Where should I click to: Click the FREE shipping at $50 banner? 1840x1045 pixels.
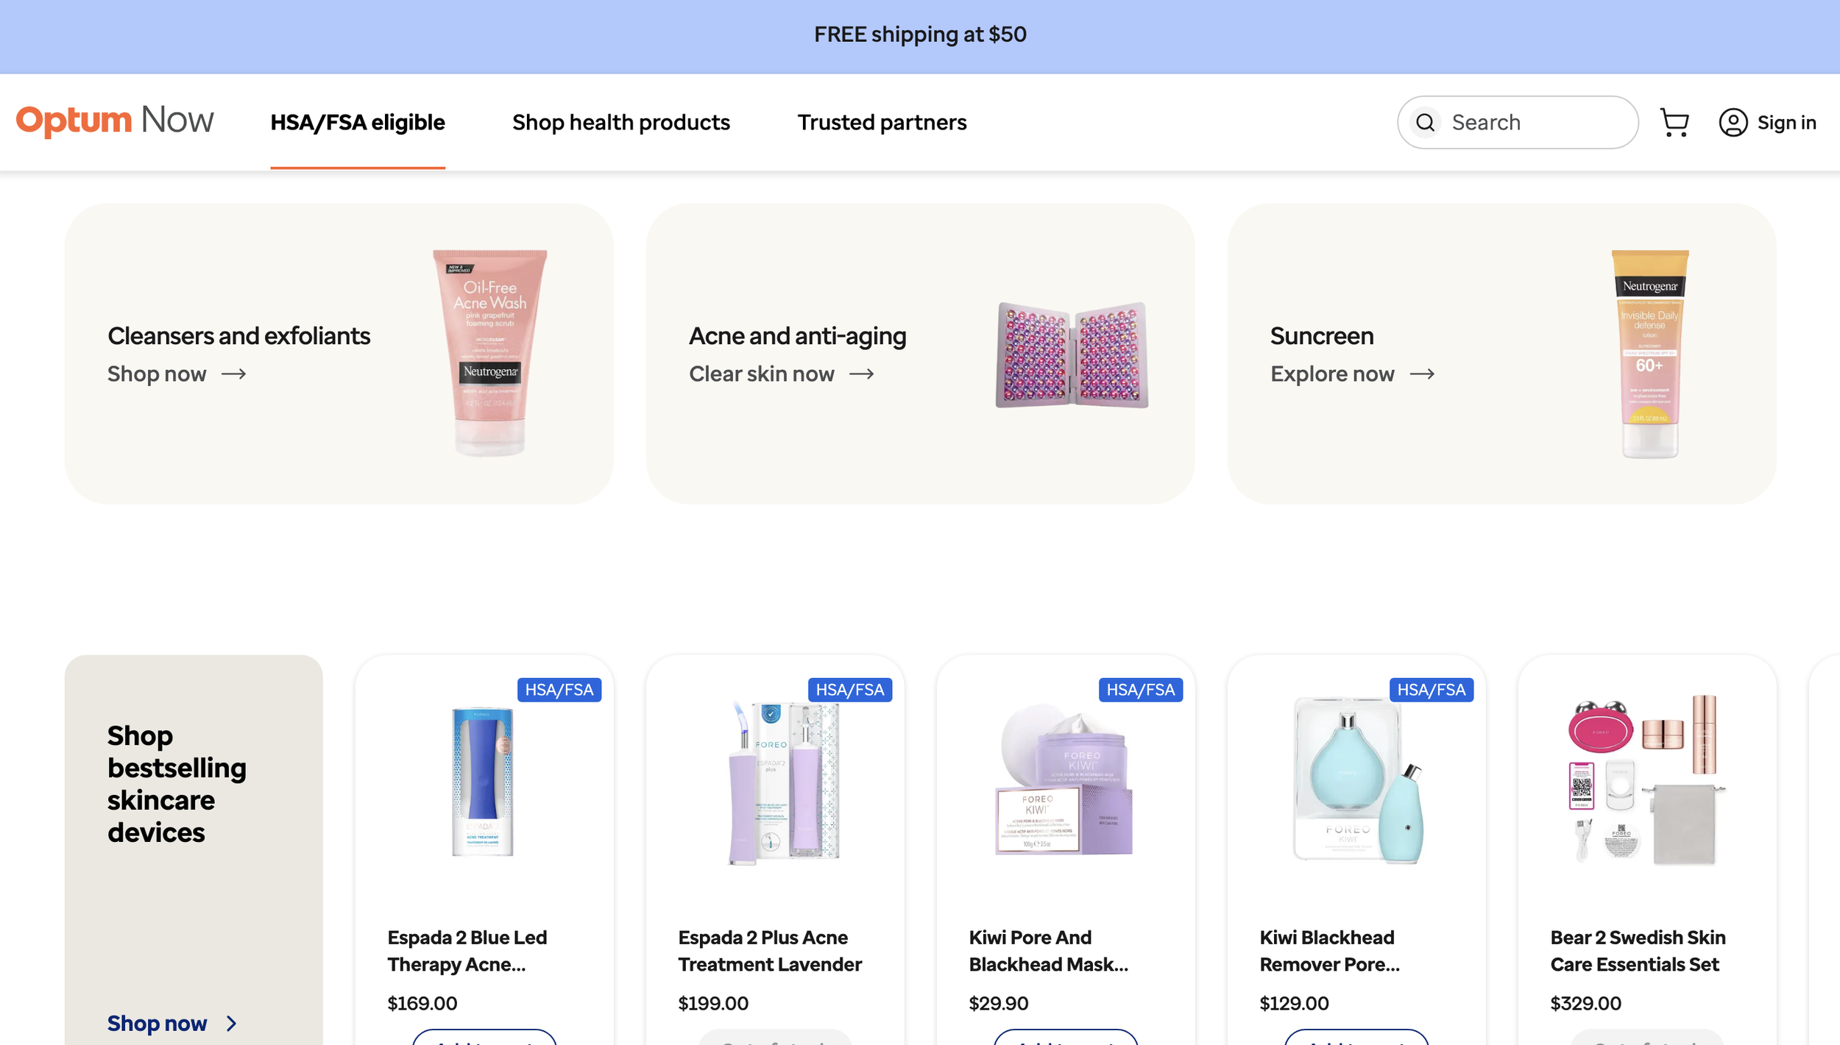pyautogui.click(x=920, y=35)
